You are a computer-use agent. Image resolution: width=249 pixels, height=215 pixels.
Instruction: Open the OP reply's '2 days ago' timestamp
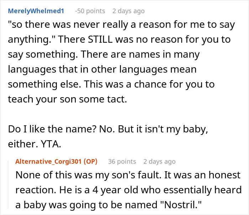(159, 162)
